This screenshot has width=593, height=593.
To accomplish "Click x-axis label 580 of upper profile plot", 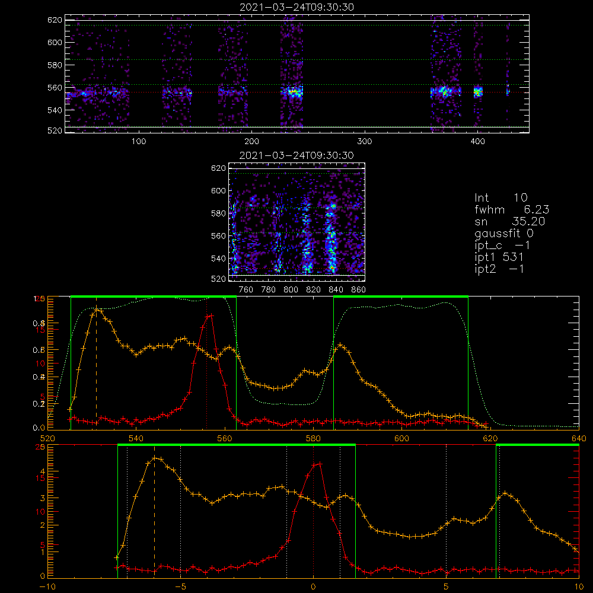I will (x=314, y=438).
